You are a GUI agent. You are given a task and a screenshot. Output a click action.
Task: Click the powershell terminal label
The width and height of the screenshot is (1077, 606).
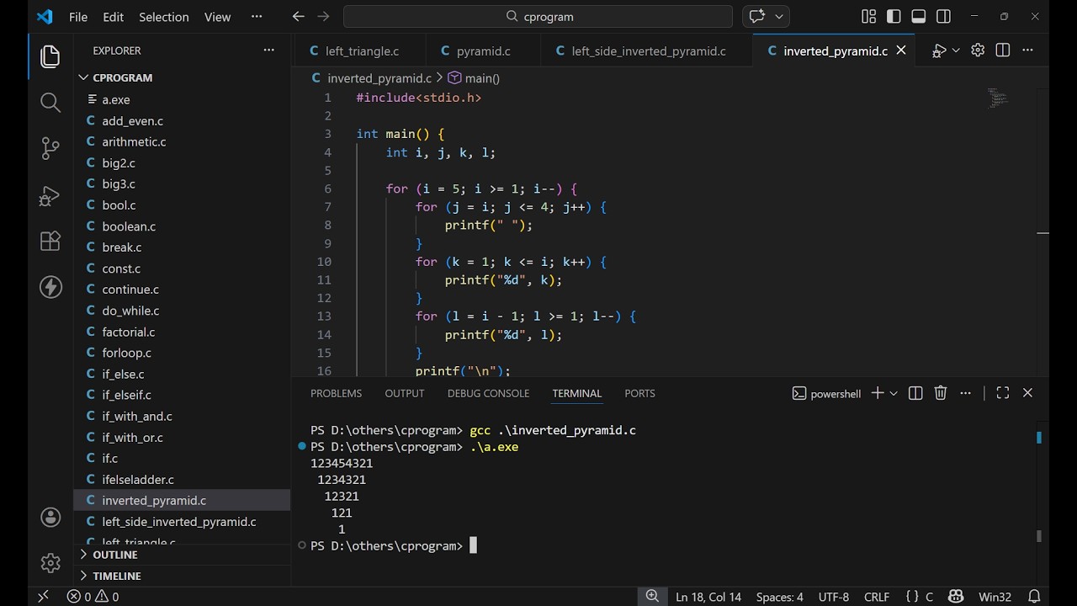pos(826,393)
